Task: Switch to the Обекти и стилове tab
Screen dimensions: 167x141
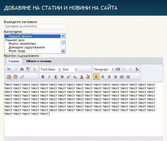Action: (x=39, y=61)
